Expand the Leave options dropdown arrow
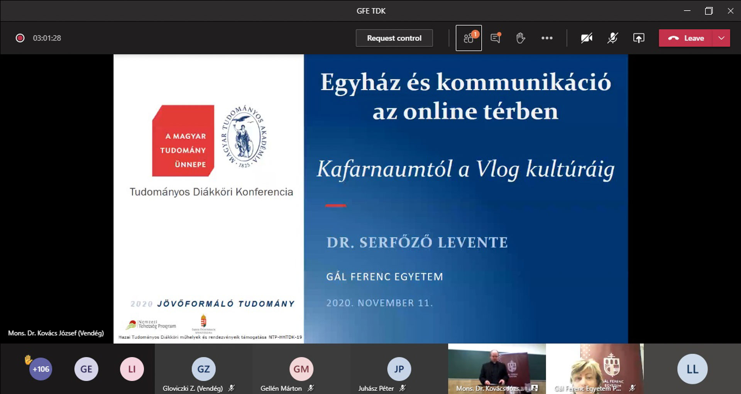741x394 pixels. click(721, 38)
